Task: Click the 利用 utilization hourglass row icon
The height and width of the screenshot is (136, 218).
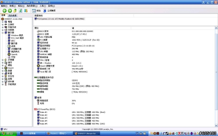Action: pyautogui.click(x=38, y=103)
